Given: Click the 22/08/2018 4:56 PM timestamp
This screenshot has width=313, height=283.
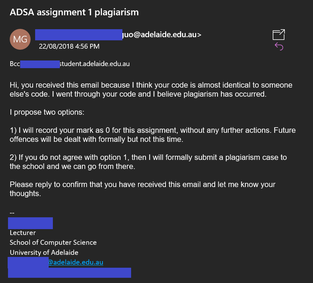Looking at the screenshot, I should pos(69,46).
